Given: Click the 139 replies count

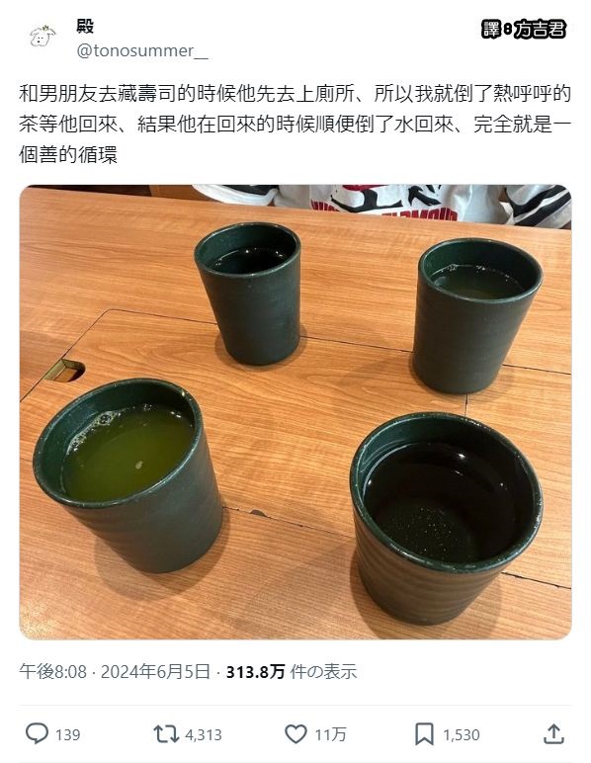Looking at the screenshot, I should (x=67, y=734).
